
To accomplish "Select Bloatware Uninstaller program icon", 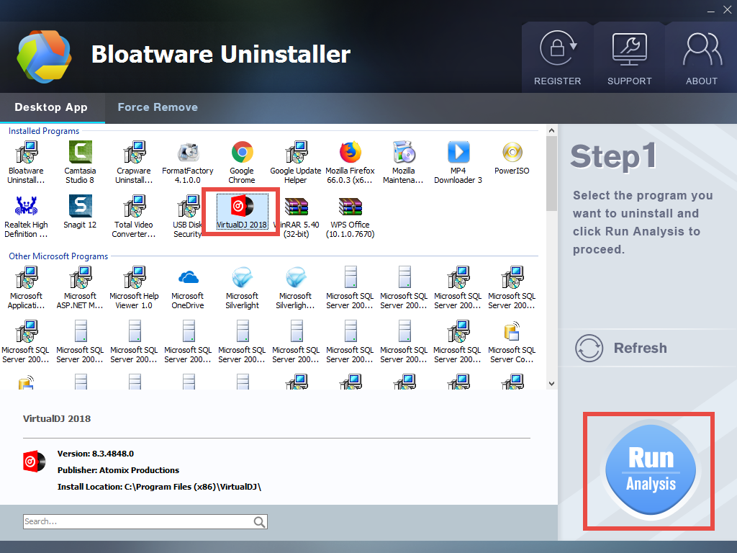I will [x=27, y=153].
